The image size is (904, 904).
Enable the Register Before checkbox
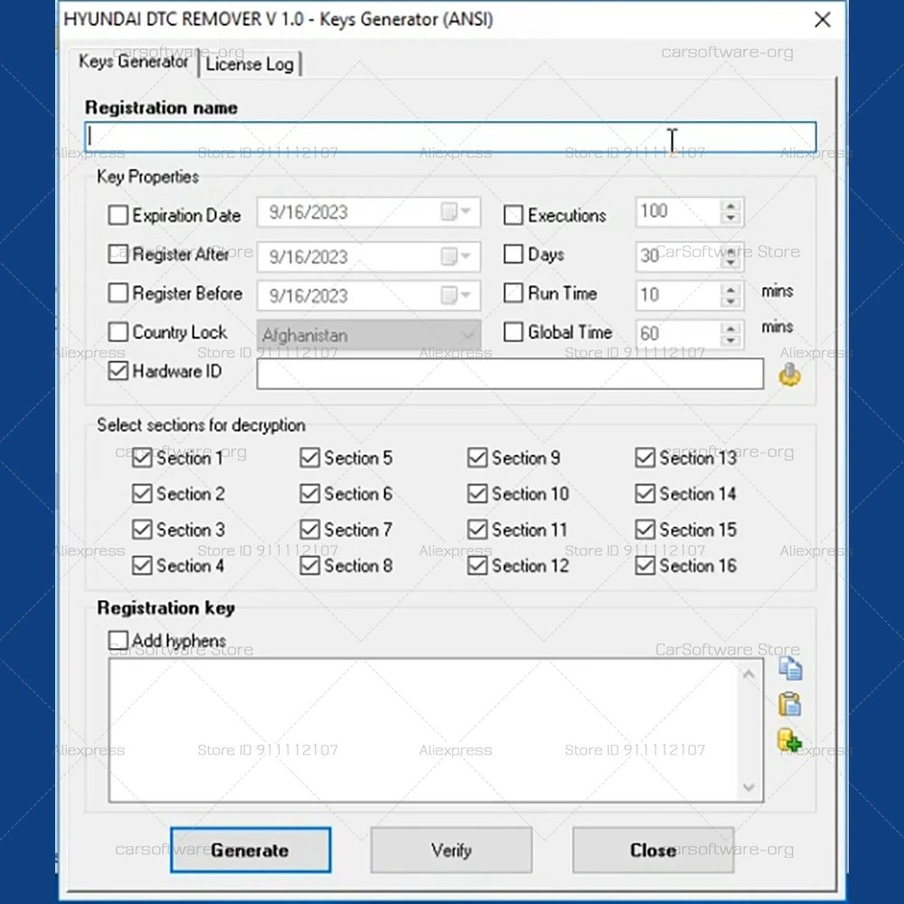click(x=118, y=293)
